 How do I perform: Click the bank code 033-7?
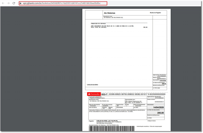pyautogui.click(x=104, y=94)
